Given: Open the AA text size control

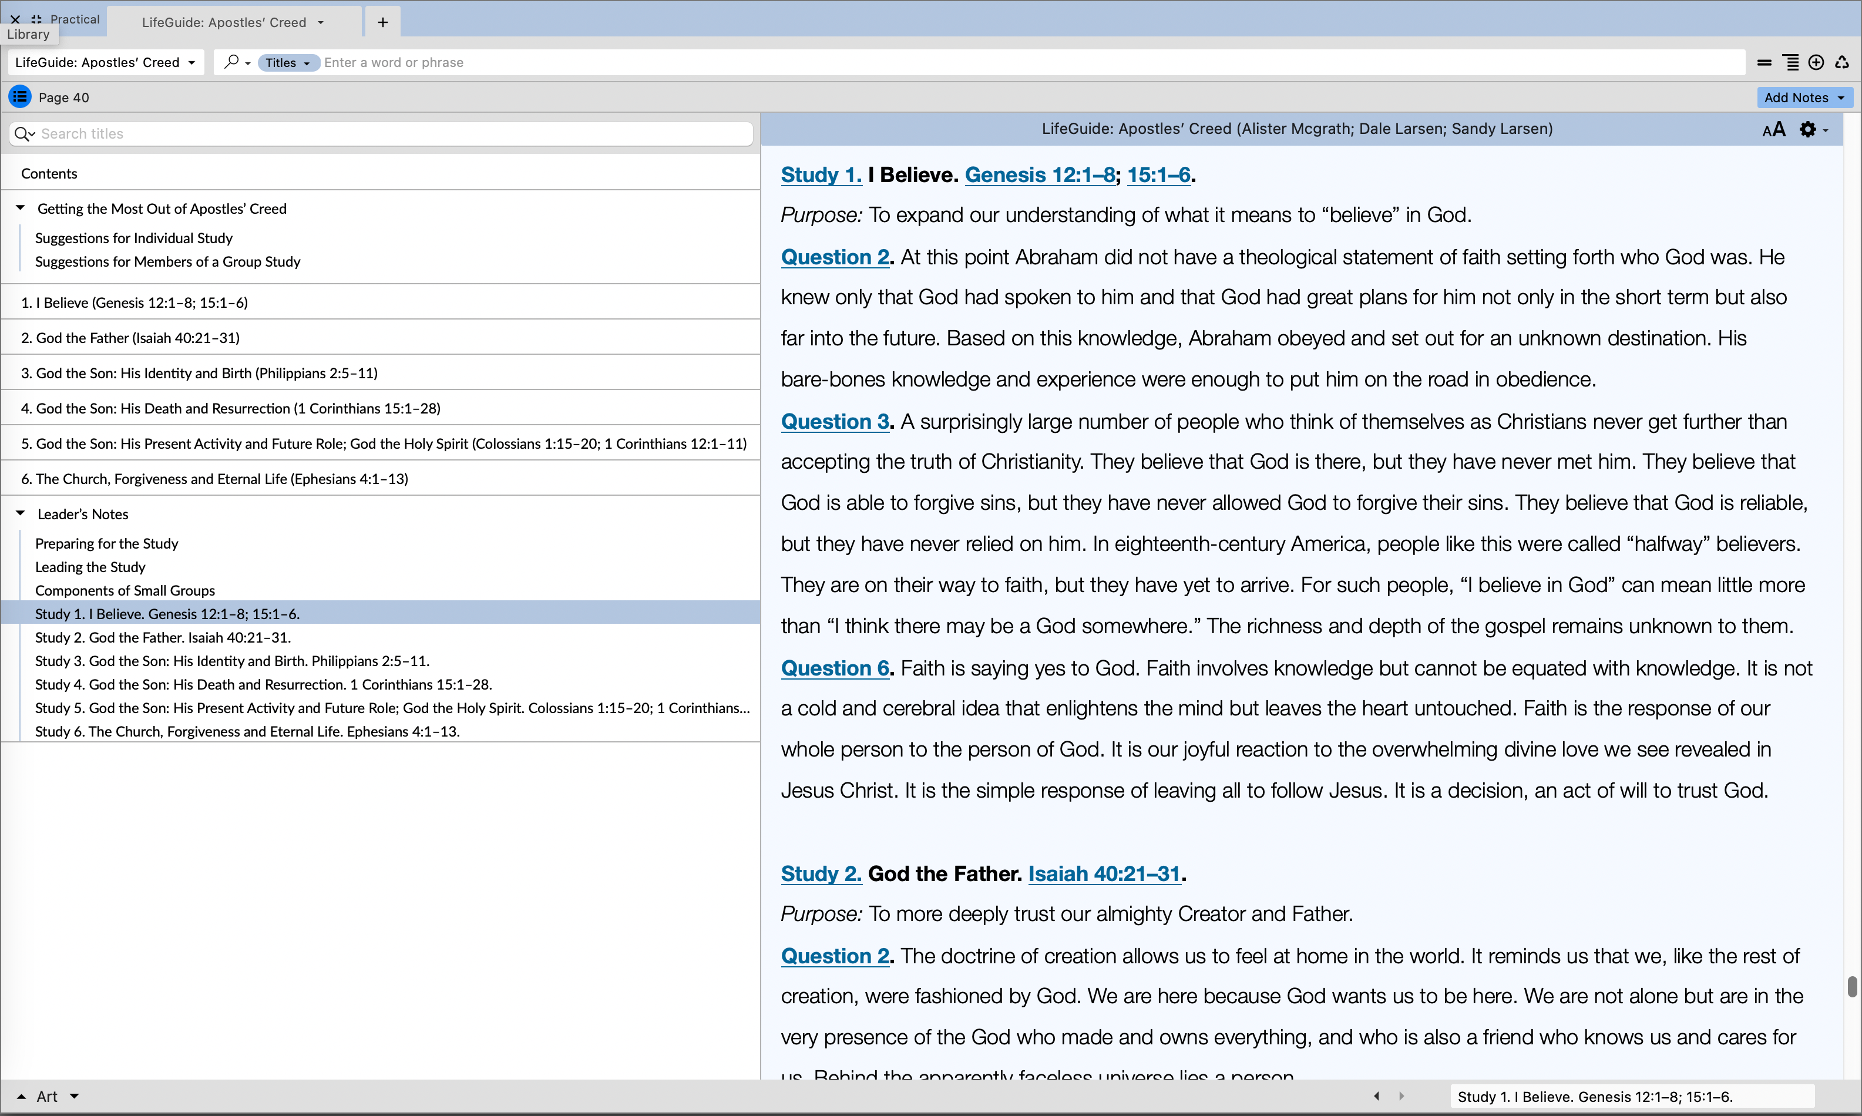Looking at the screenshot, I should (1773, 129).
